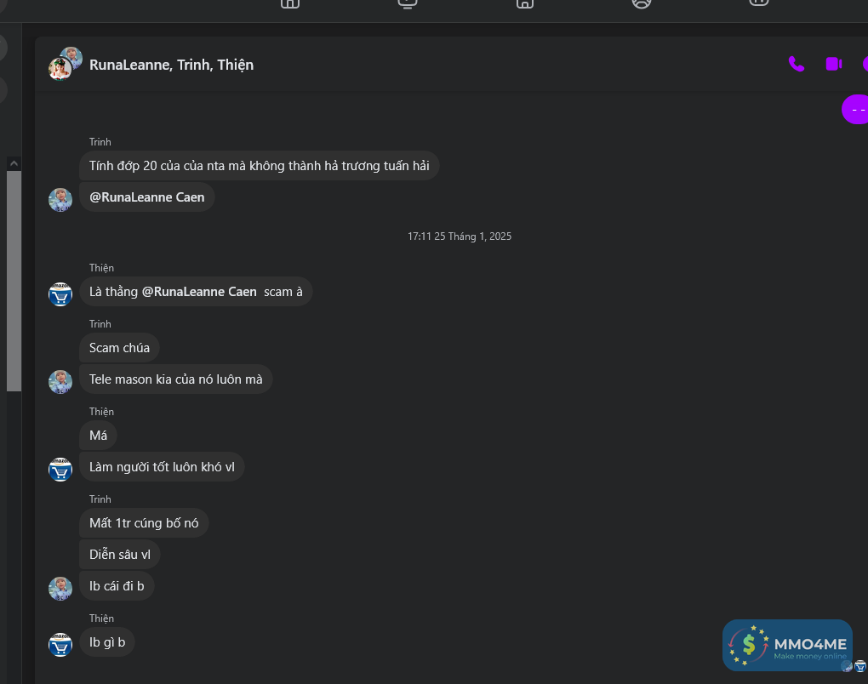
Task: Click Trinh's avatar beside 'Tele mason kia' message
Action: 60,381
